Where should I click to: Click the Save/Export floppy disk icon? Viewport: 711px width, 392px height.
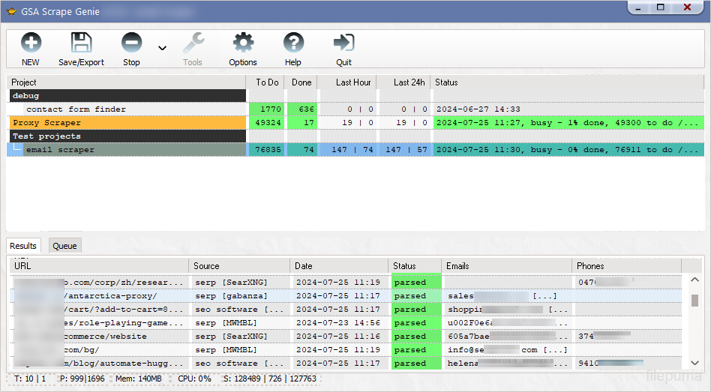pyautogui.click(x=81, y=43)
